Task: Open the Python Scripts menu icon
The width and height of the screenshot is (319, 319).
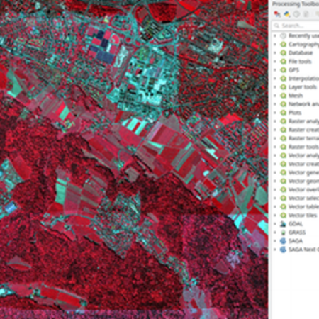Action: pos(287,14)
